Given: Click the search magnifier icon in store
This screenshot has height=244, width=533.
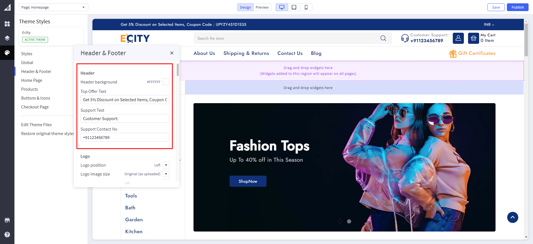Looking at the screenshot, I should 383,38.
